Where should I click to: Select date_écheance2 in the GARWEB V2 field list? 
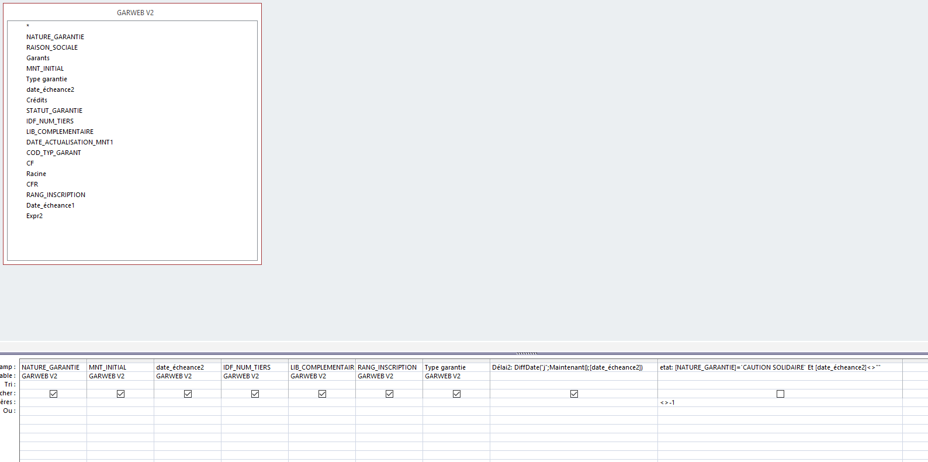point(50,89)
